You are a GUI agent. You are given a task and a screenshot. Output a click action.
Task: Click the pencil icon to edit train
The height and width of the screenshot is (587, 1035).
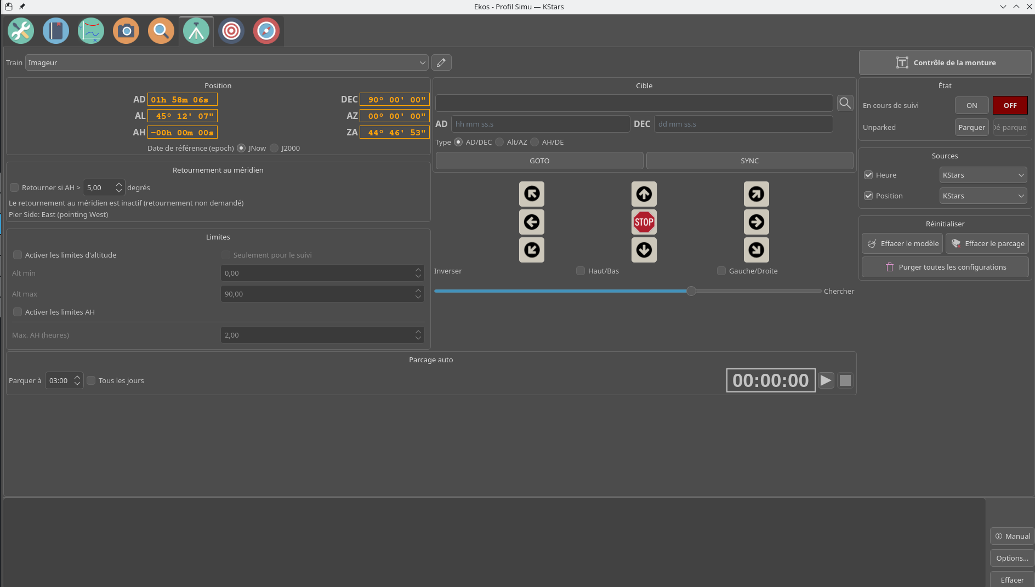pyautogui.click(x=441, y=62)
